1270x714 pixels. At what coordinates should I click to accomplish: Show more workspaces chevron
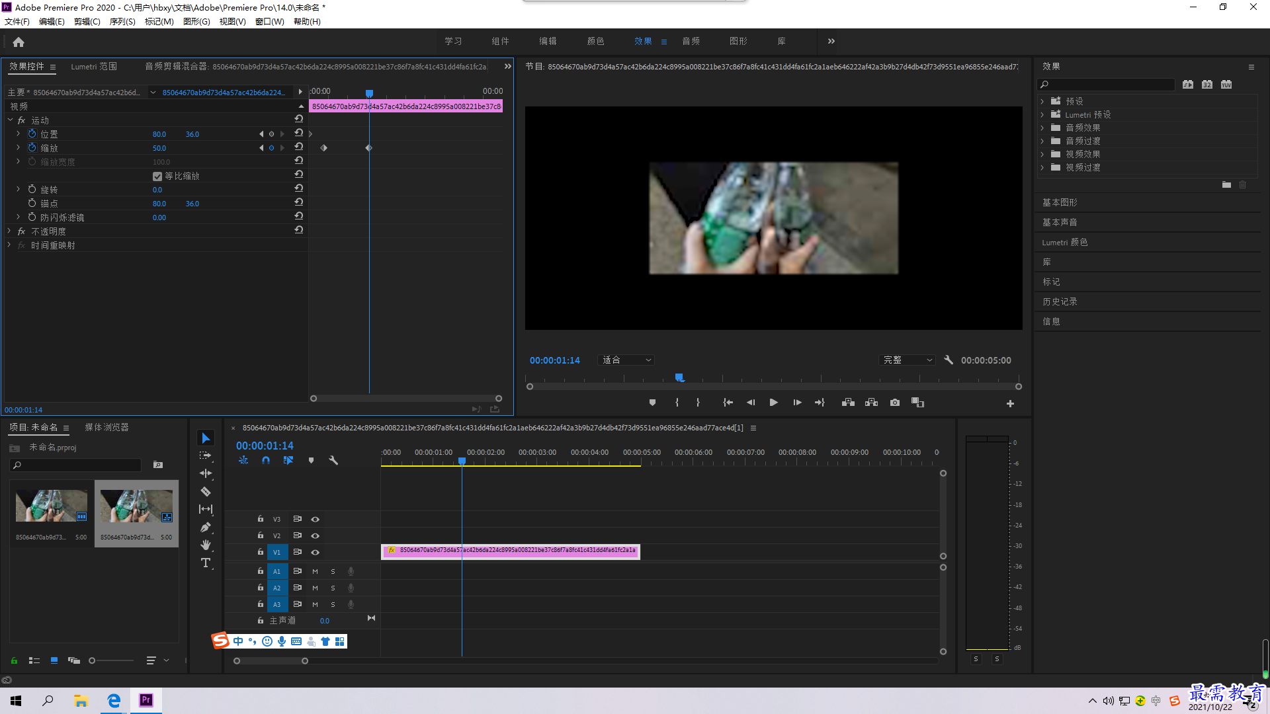click(x=831, y=41)
